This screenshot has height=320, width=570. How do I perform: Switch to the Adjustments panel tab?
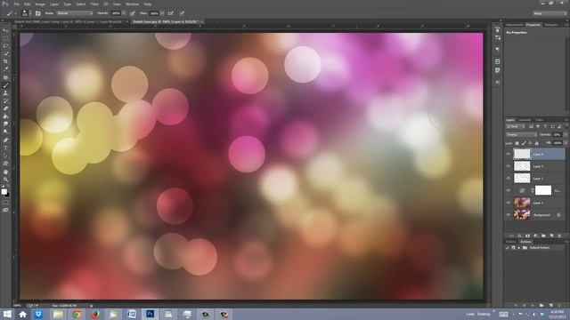tap(515, 25)
